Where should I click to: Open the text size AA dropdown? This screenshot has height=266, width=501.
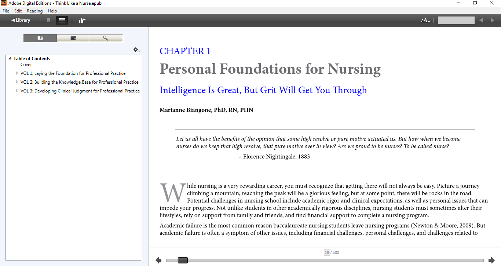pos(425,21)
